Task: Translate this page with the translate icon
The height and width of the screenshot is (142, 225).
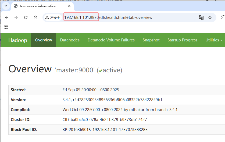Action: click(x=201, y=17)
